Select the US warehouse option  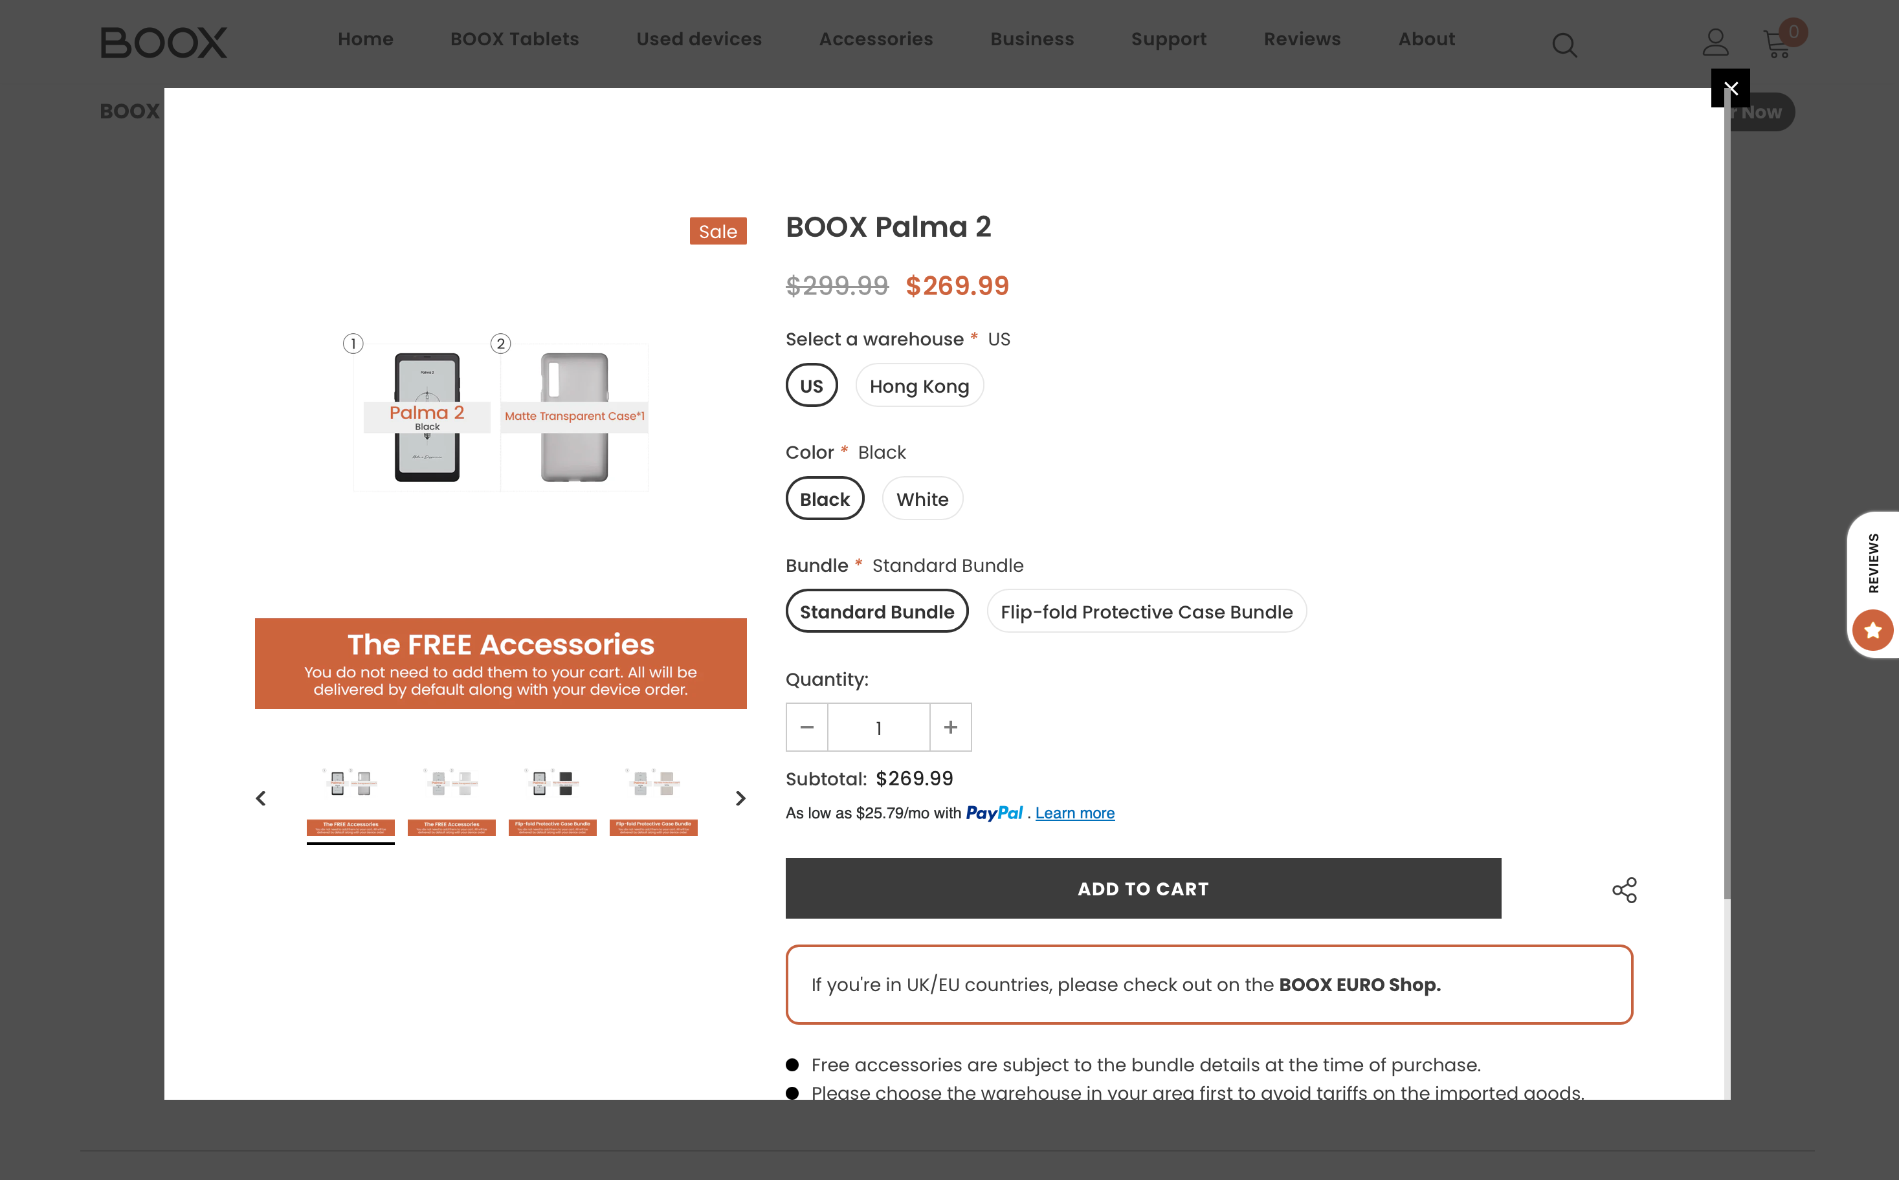tap(811, 386)
